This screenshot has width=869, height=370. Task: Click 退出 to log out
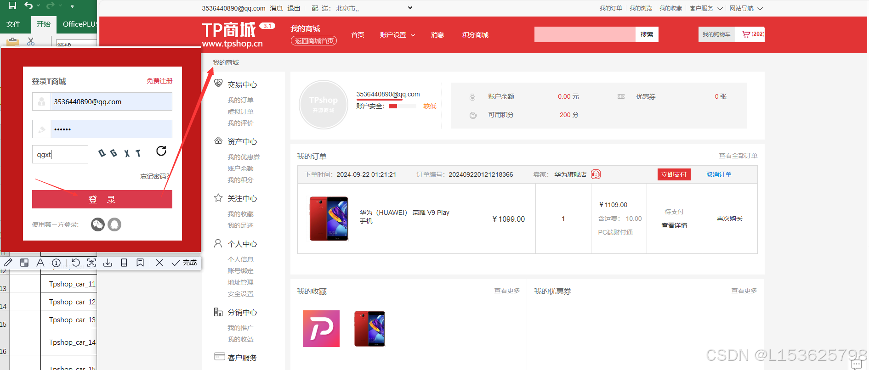[294, 8]
